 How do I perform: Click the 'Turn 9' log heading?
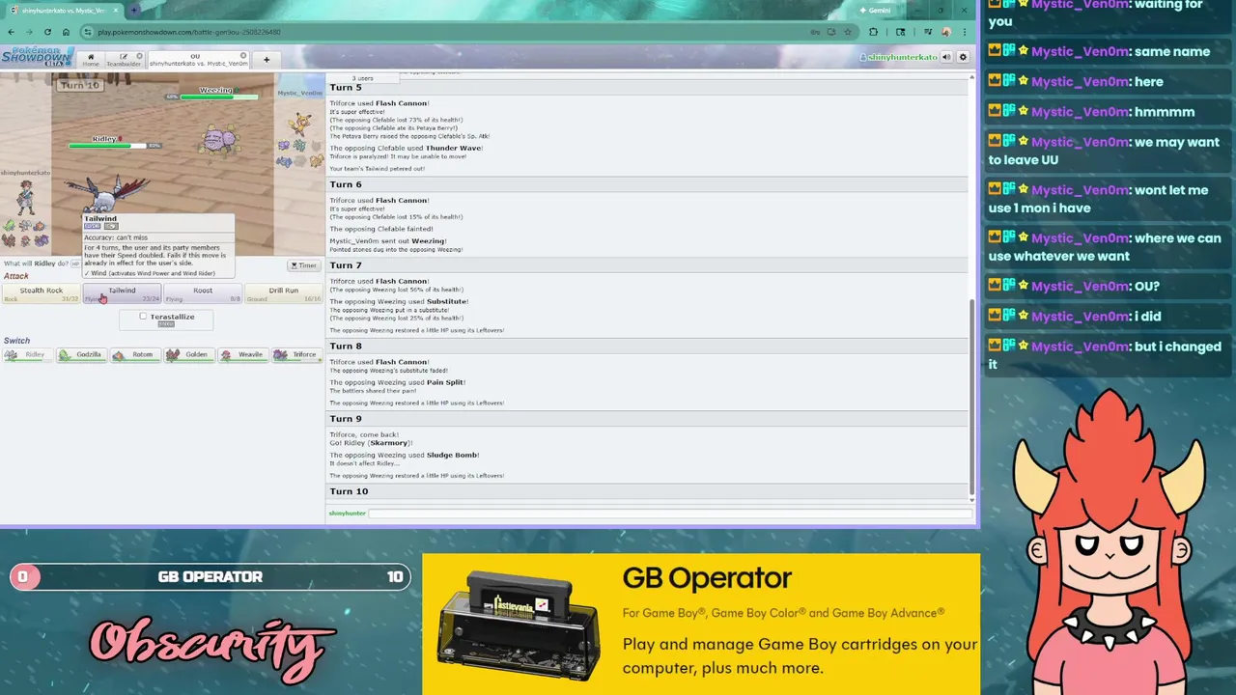point(346,419)
